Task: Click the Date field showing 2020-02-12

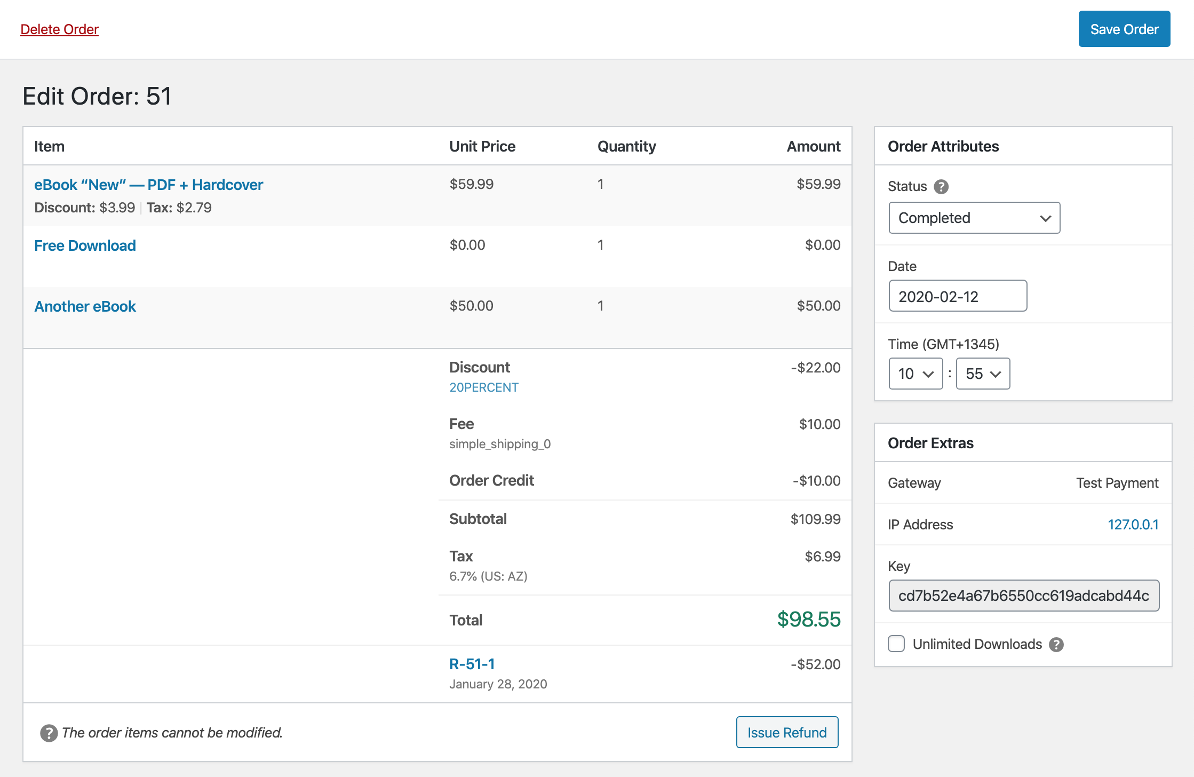Action: [958, 296]
